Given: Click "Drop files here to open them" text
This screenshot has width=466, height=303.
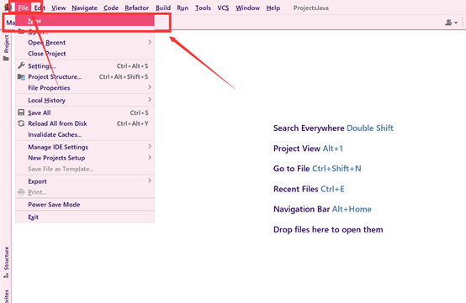Looking at the screenshot, I should point(328,230).
